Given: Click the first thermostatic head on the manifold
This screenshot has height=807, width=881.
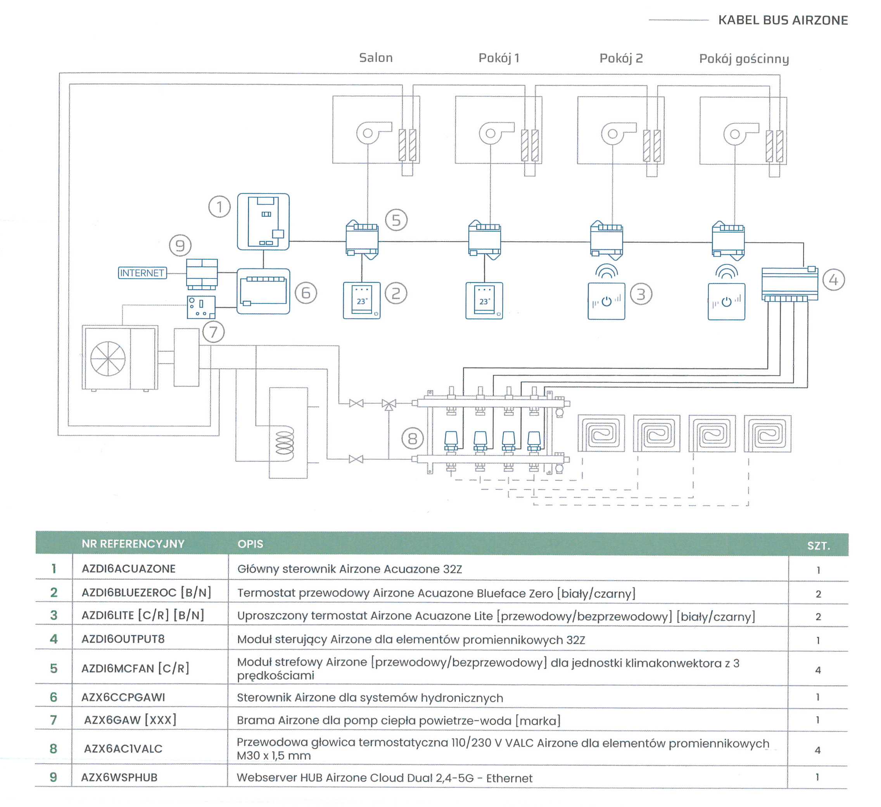Looking at the screenshot, I should point(451,441).
